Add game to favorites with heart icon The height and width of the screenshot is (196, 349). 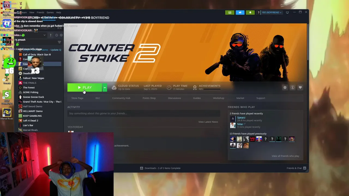300,87
